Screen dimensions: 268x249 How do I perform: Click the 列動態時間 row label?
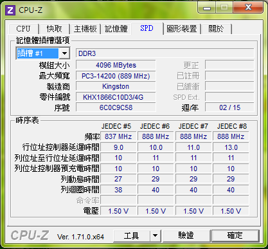[80, 179]
